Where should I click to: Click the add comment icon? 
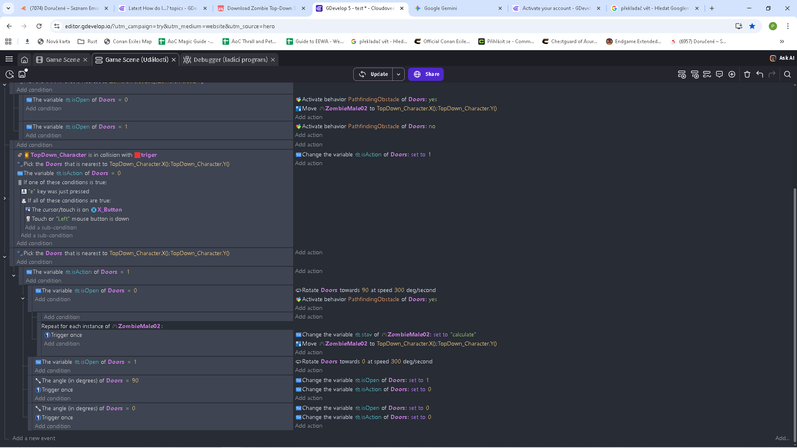coord(719,74)
